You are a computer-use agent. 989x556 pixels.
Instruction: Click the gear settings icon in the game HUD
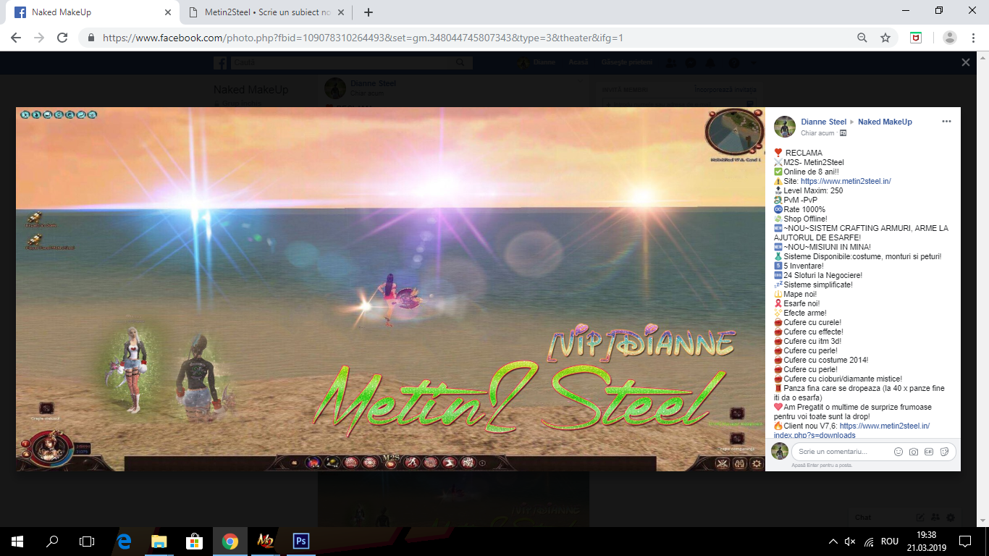[757, 464]
